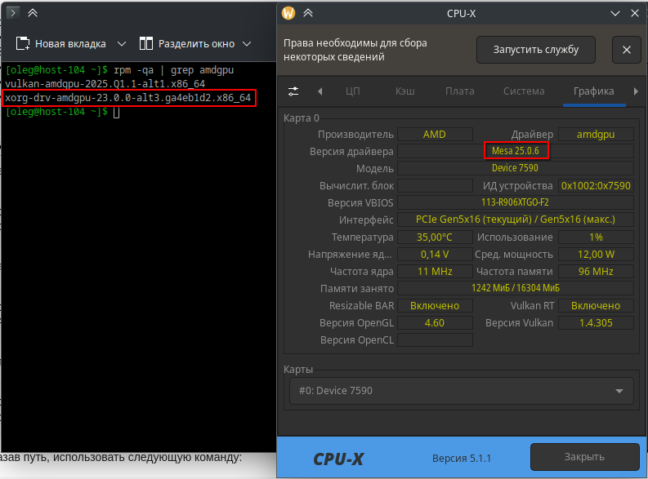
Task: Switch to the Система tab
Action: [x=524, y=91]
